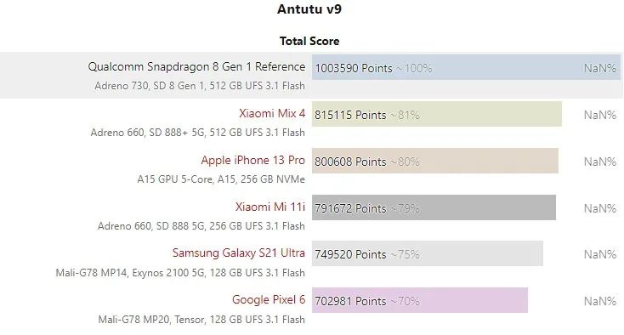Click NaN% in the Snapdragon reference bar

coord(599,68)
